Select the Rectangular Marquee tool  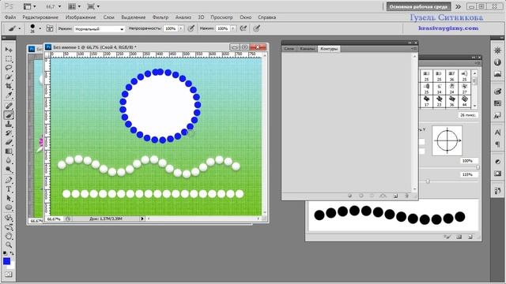9,58
